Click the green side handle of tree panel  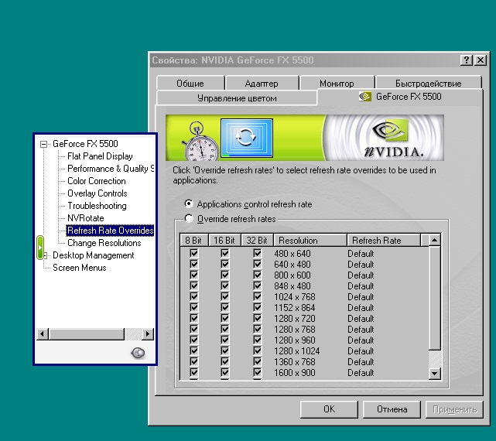[40, 248]
